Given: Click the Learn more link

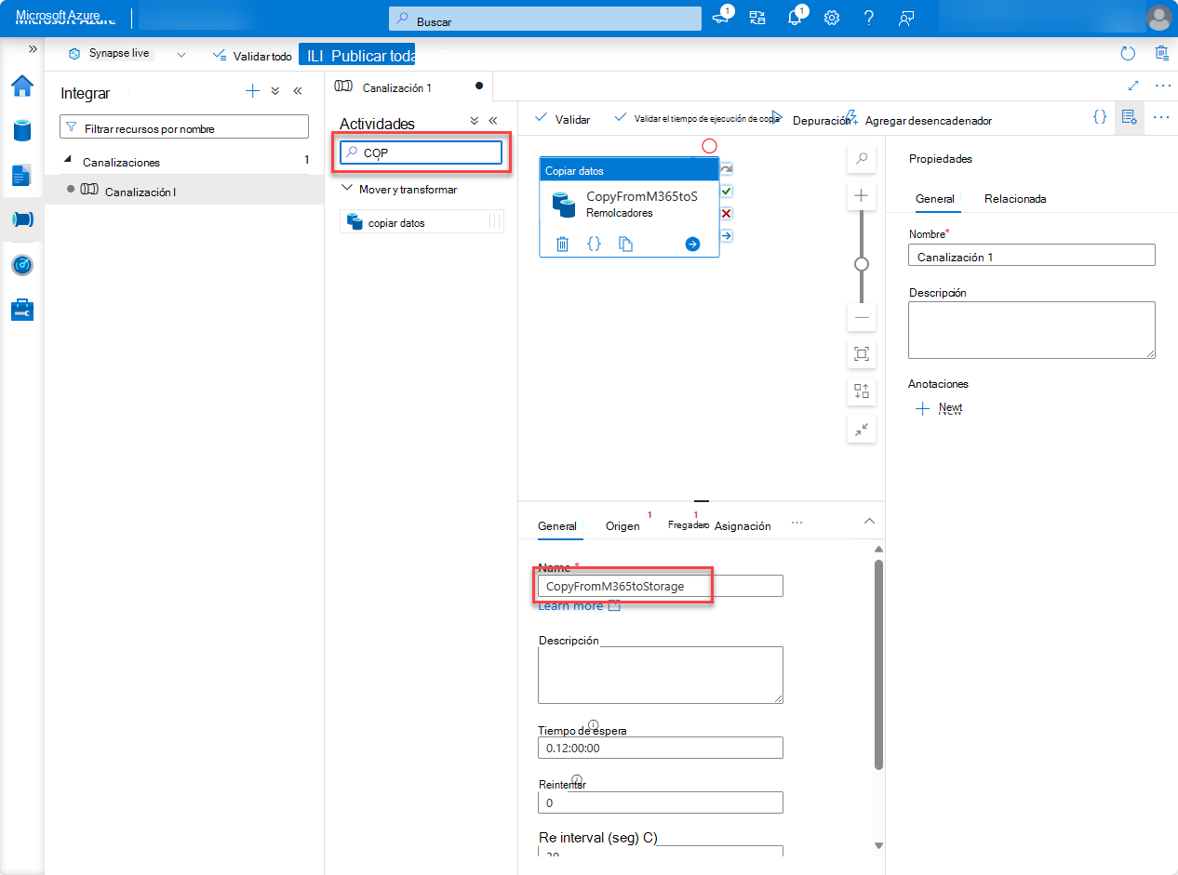Looking at the screenshot, I should point(571,605).
